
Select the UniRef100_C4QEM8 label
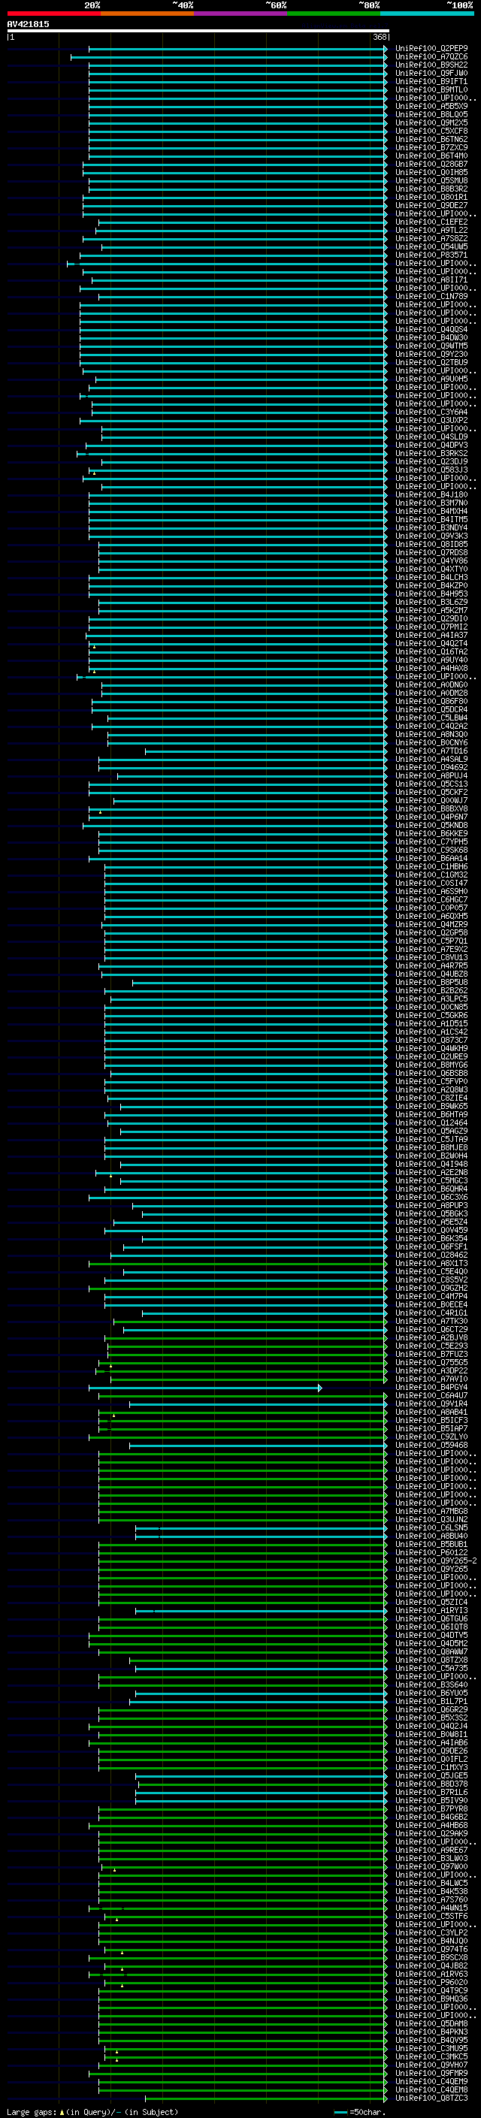point(431,2090)
